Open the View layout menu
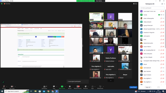Image resolution: width=166 pixels, height=93 pixels. [135, 4]
